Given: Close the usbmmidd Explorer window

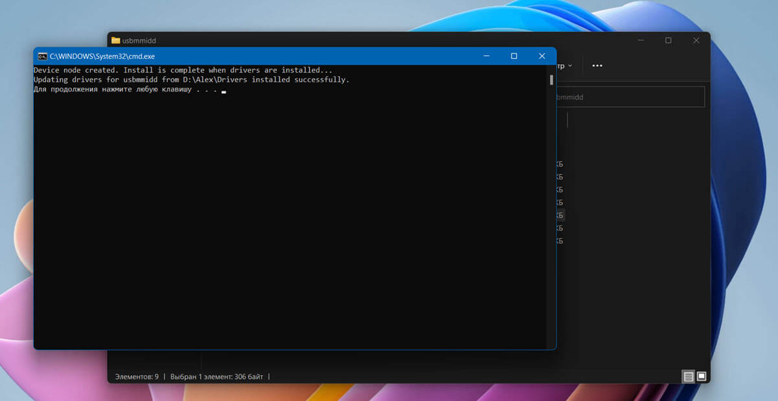Looking at the screenshot, I should pyautogui.click(x=696, y=40).
